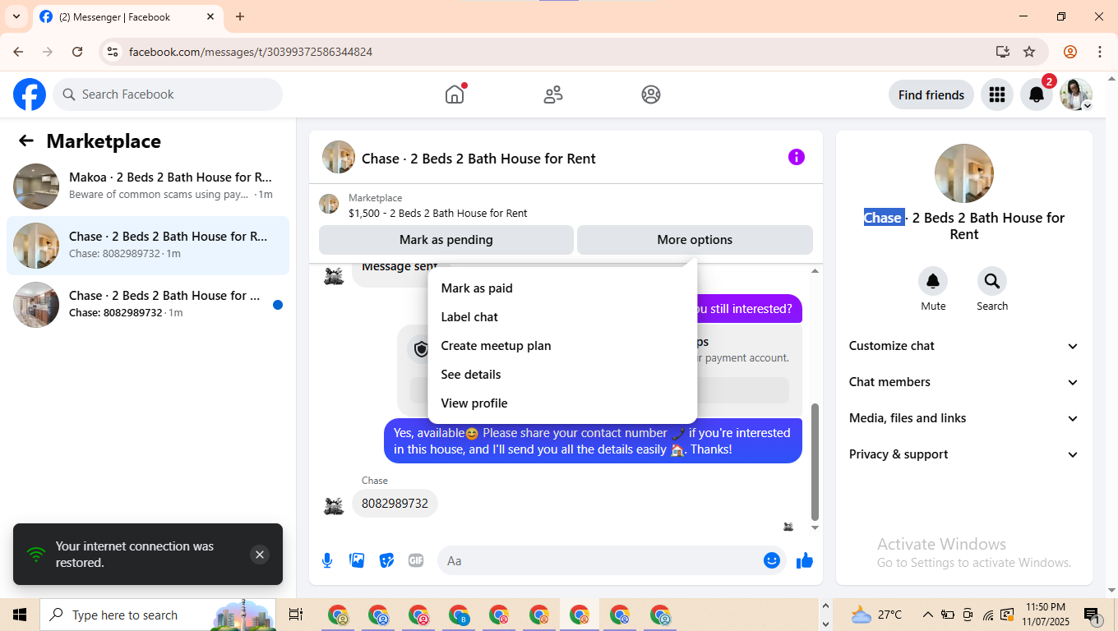Dismiss the internet connection restored toast
This screenshot has width=1118, height=631.
tap(260, 555)
